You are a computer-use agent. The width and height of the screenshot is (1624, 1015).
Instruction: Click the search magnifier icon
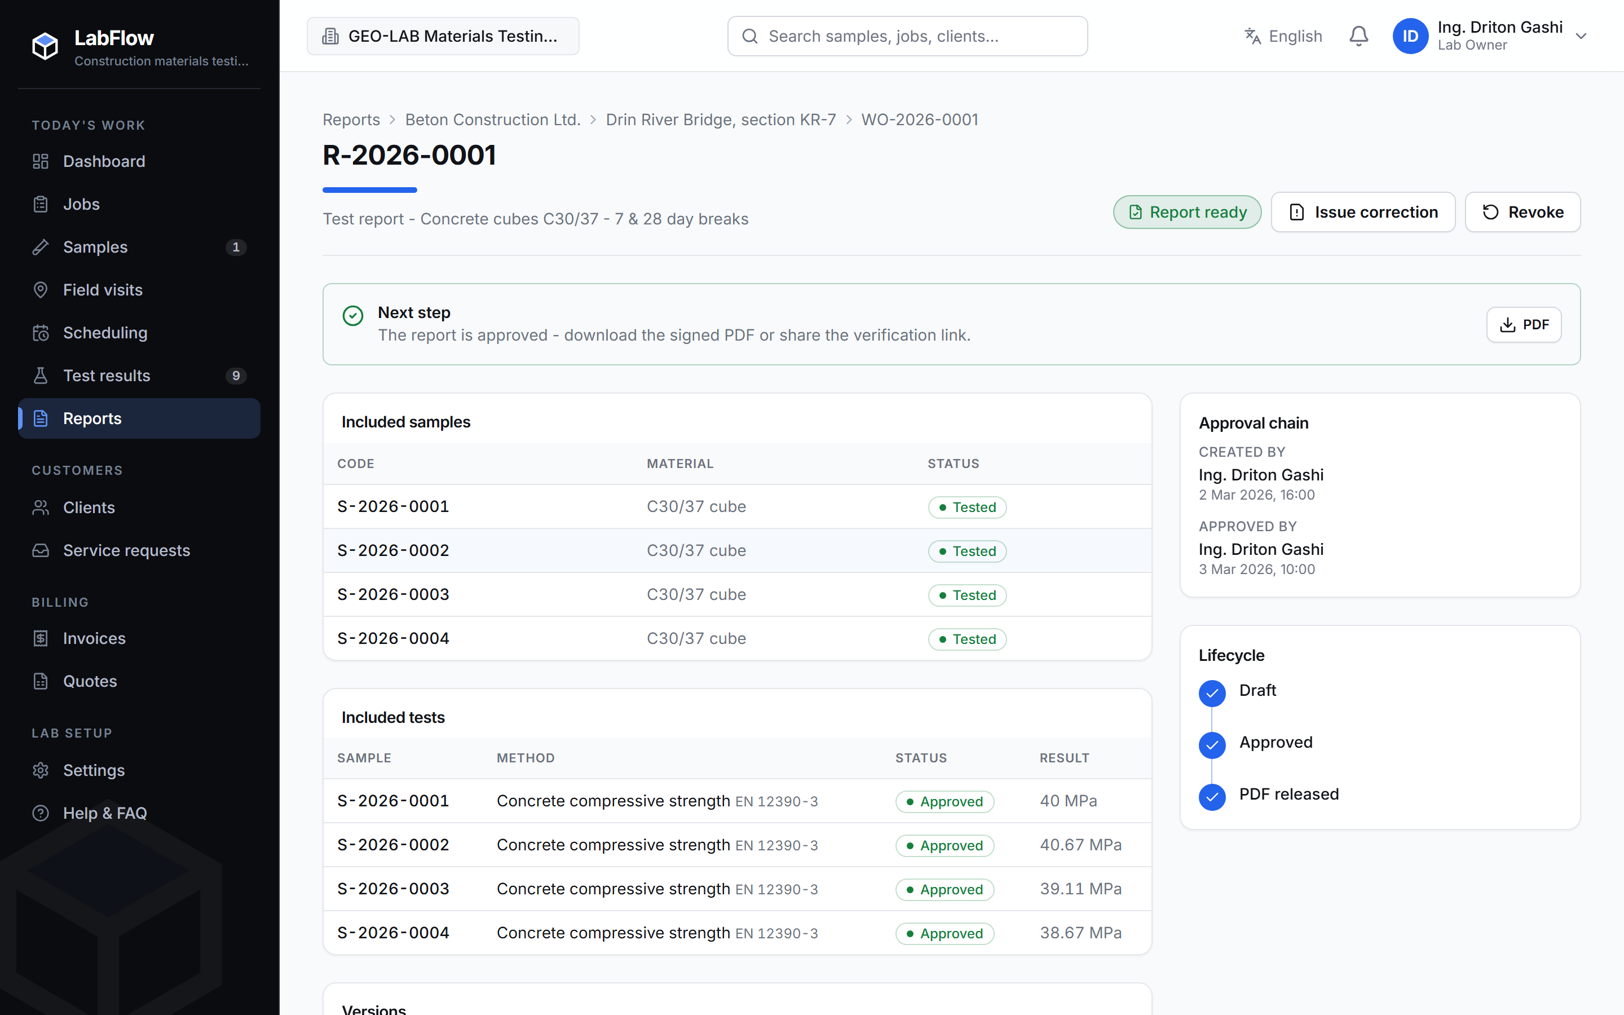coord(751,36)
